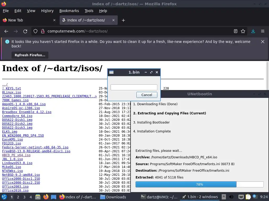This screenshot has height=201, width=269.
Task: Close the Index of /~dartz/isos/ tab
Action: 113,20
